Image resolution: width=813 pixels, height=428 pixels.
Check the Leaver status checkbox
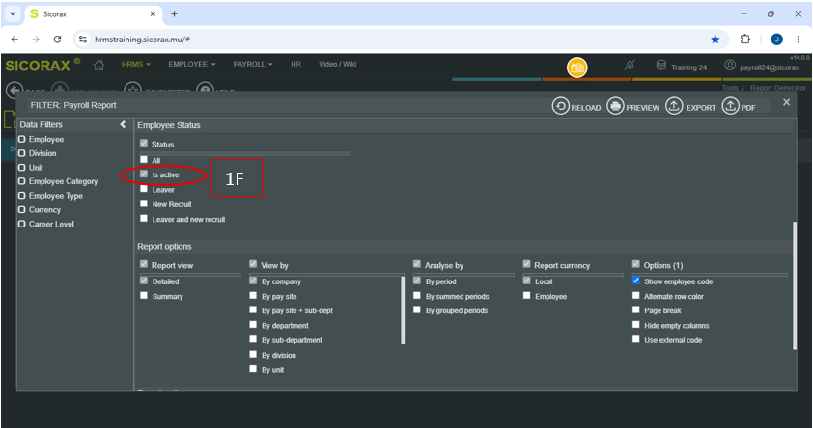(144, 189)
